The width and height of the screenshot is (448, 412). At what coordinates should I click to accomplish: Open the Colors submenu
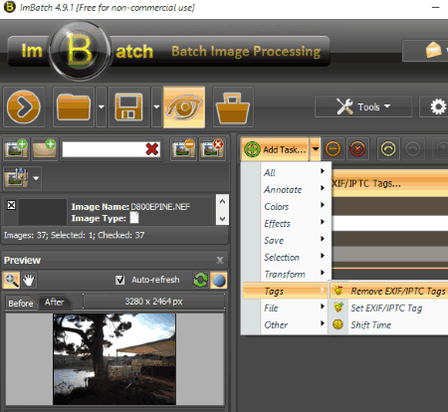coord(287,206)
